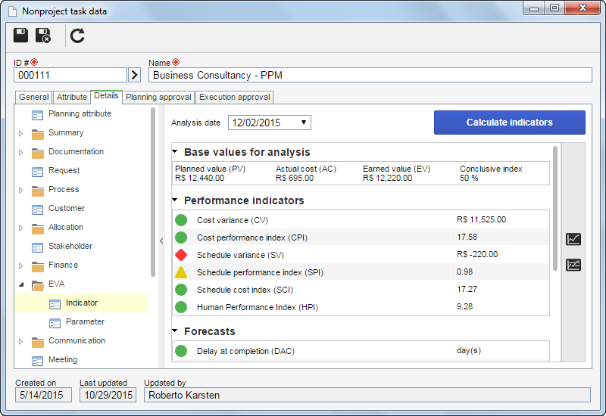Click the Human Performance Index (HPI) row

[361, 307]
